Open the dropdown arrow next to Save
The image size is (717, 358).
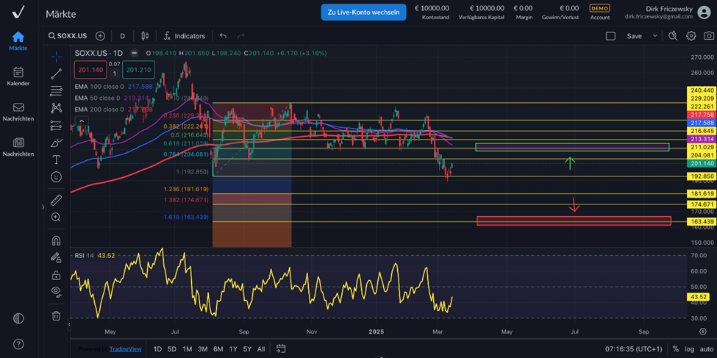pyautogui.click(x=654, y=36)
